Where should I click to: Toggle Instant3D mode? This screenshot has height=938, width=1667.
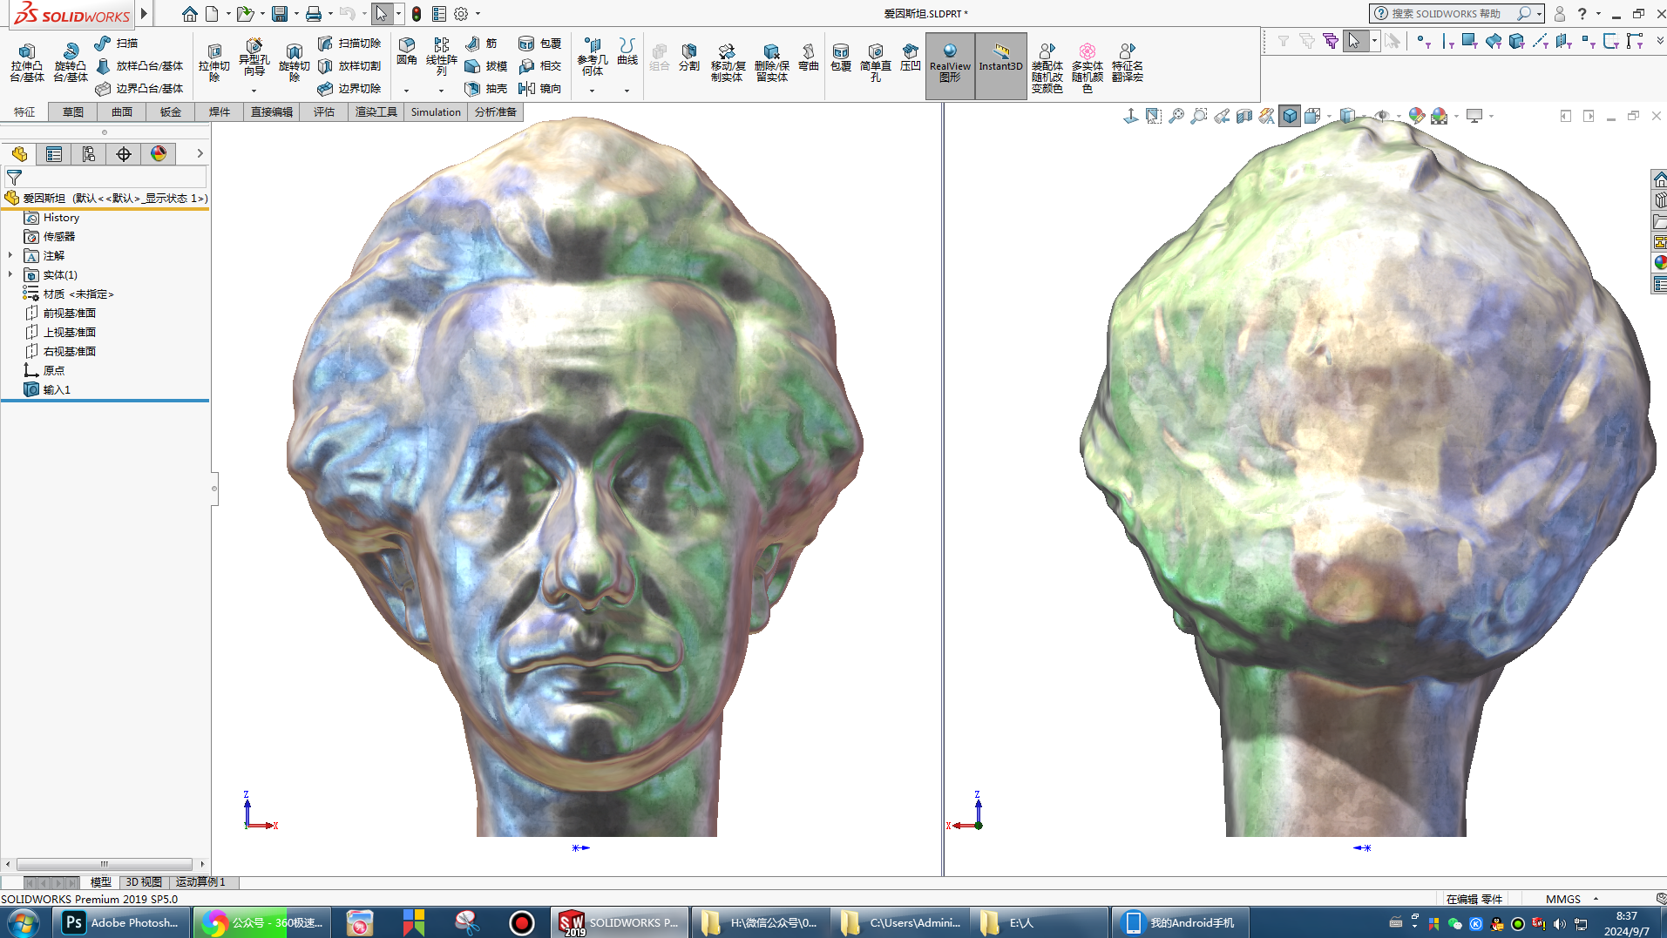[1000, 64]
